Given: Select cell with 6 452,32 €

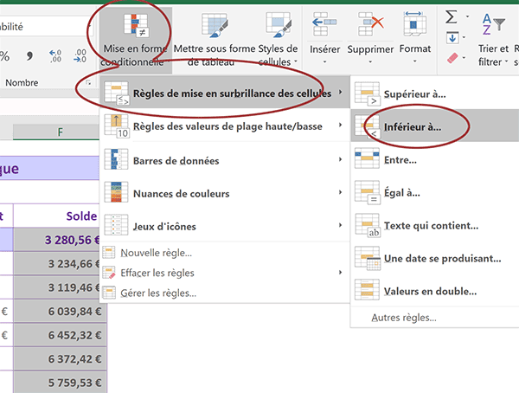Looking at the screenshot, I should click(60, 335).
